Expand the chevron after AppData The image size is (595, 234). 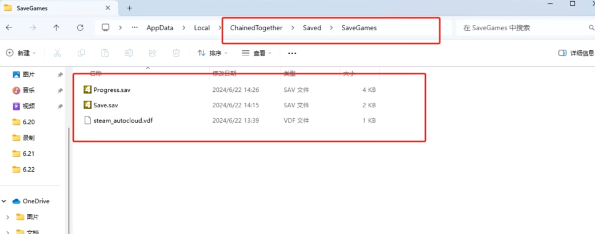[x=184, y=27]
